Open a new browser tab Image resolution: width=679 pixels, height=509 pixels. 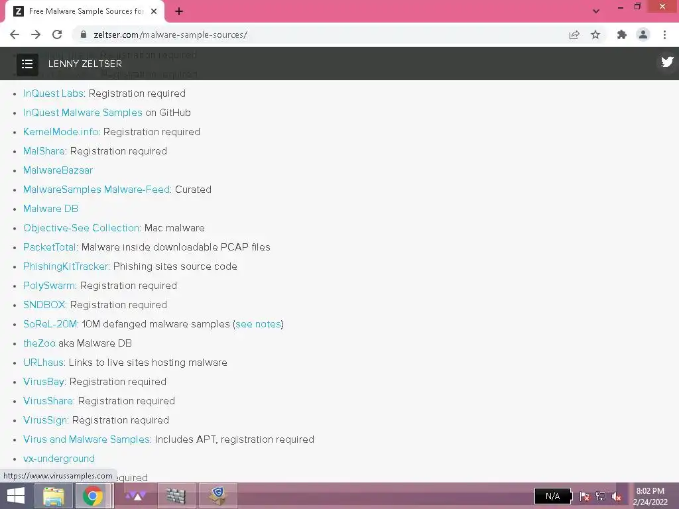tap(179, 12)
